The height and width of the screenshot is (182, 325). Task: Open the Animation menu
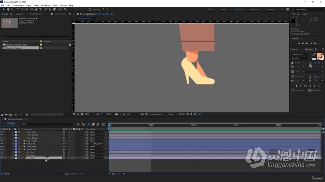[x=46, y=6]
